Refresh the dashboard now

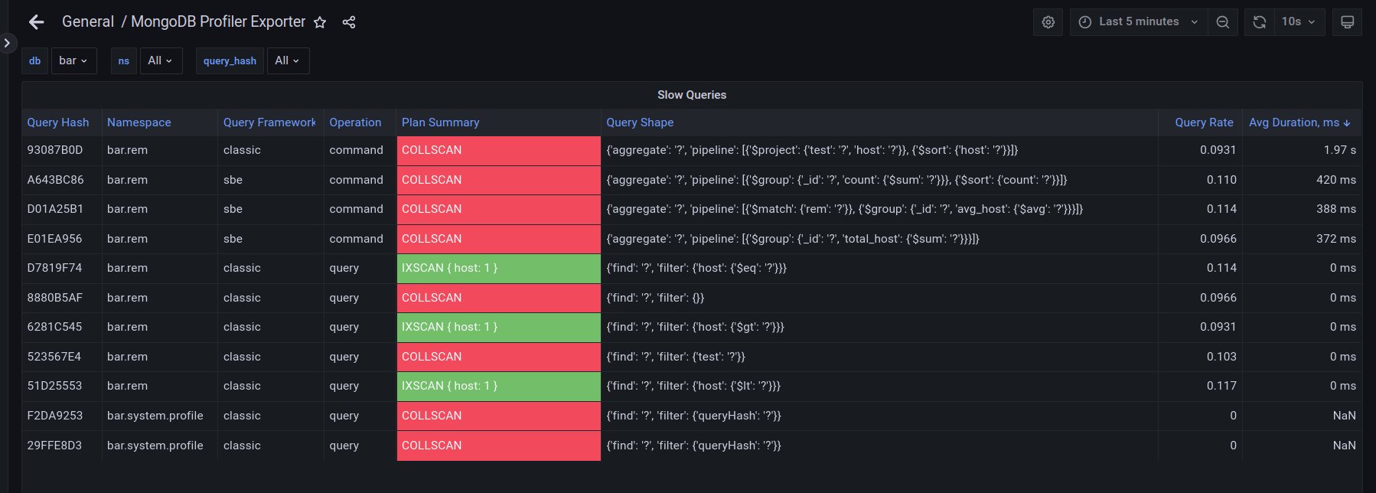click(x=1259, y=22)
